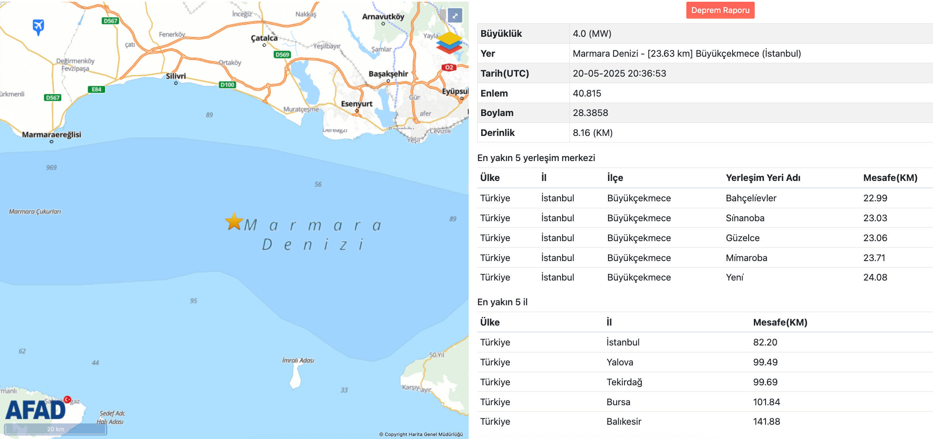Click the Silivri town label on map
Image resolution: width=933 pixels, height=439 pixels.
pos(176,76)
